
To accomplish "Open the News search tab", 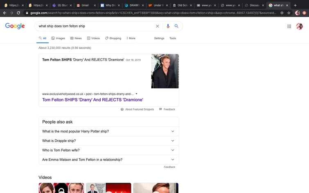I will 76,38.
